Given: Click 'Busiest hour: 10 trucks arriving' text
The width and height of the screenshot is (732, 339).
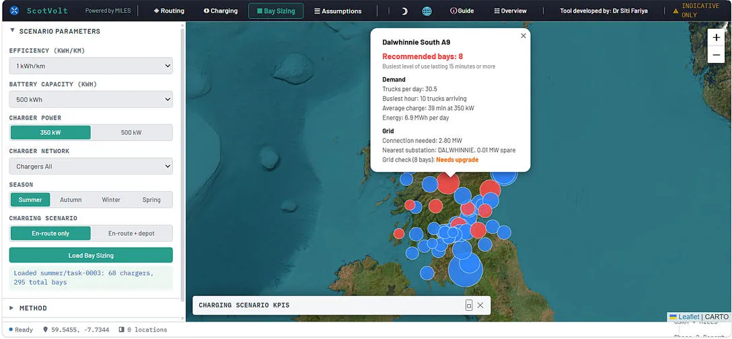Looking at the screenshot, I should [x=425, y=99].
